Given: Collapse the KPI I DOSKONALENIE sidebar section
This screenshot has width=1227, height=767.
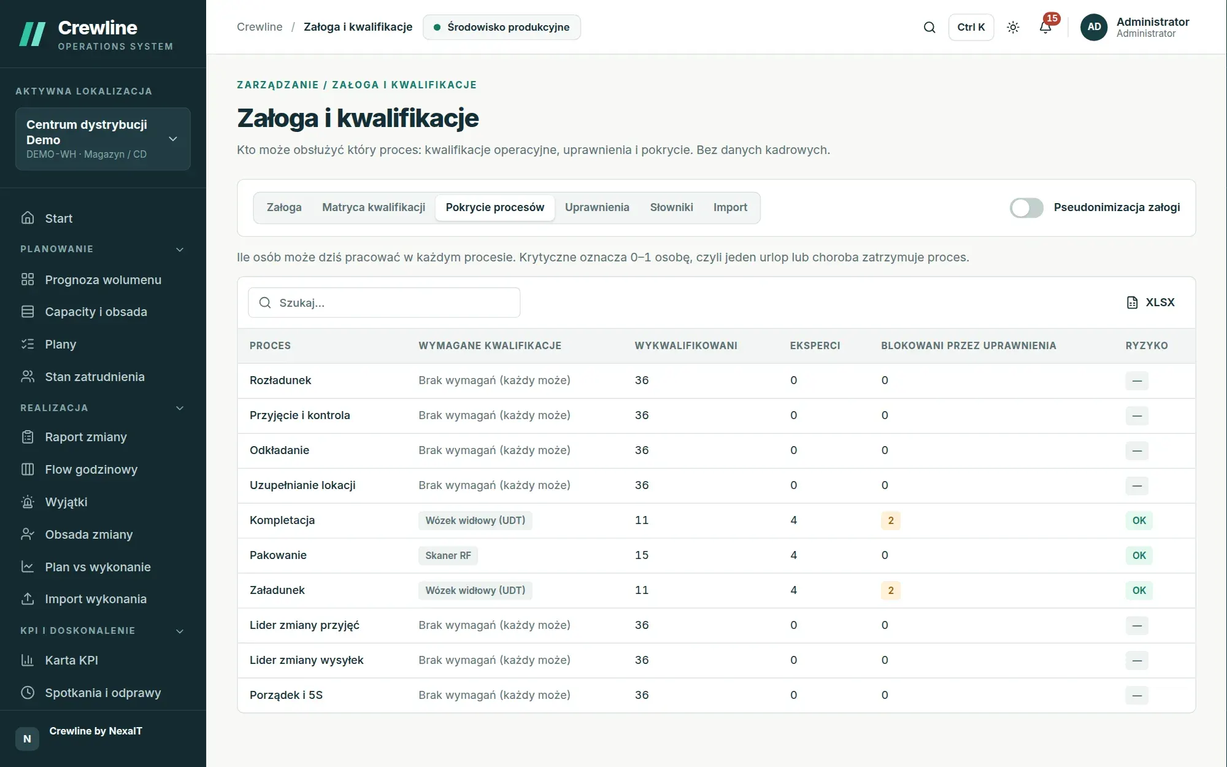Looking at the screenshot, I should (x=102, y=631).
